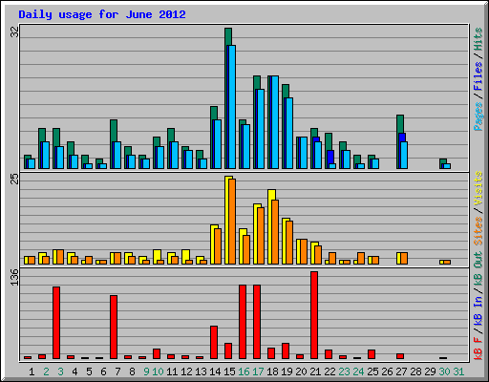Screen dimensions: 489x382
Task: Select the red "kB F" legend text
Action: 478,348
